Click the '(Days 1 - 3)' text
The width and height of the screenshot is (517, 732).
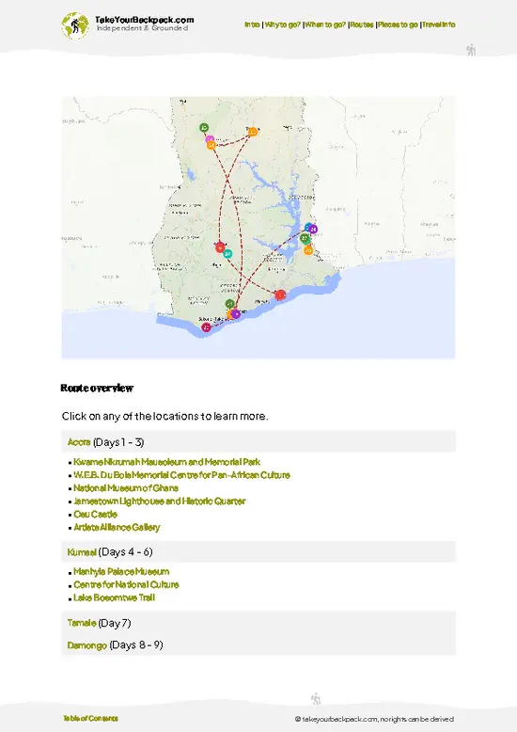(x=118, y=442)
